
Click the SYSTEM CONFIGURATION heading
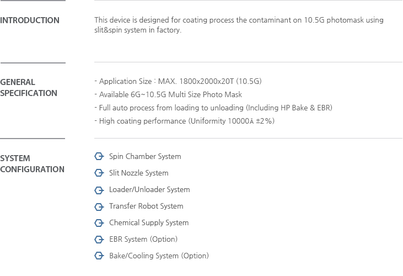coord(32,163)
